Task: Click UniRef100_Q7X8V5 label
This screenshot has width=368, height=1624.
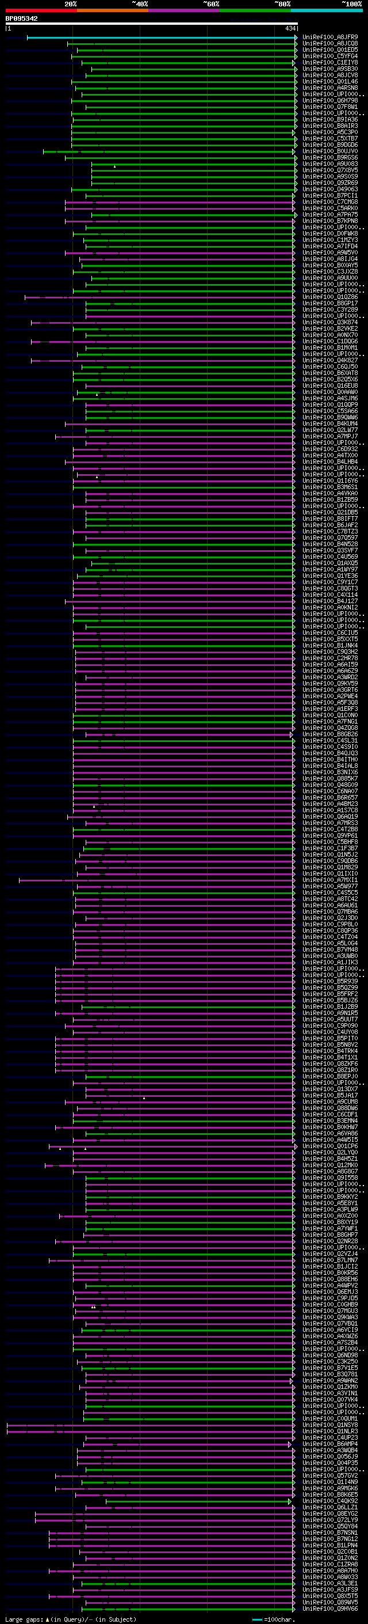Action: pos(330,170)
